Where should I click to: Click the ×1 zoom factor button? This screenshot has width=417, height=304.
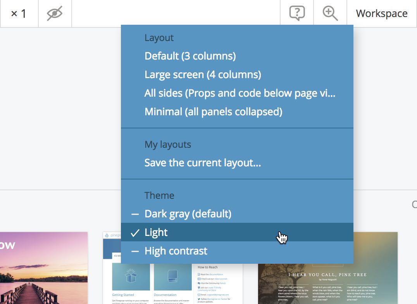click(x=19, y=14)
